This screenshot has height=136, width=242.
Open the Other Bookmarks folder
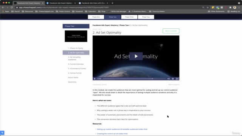pos(216,11)
